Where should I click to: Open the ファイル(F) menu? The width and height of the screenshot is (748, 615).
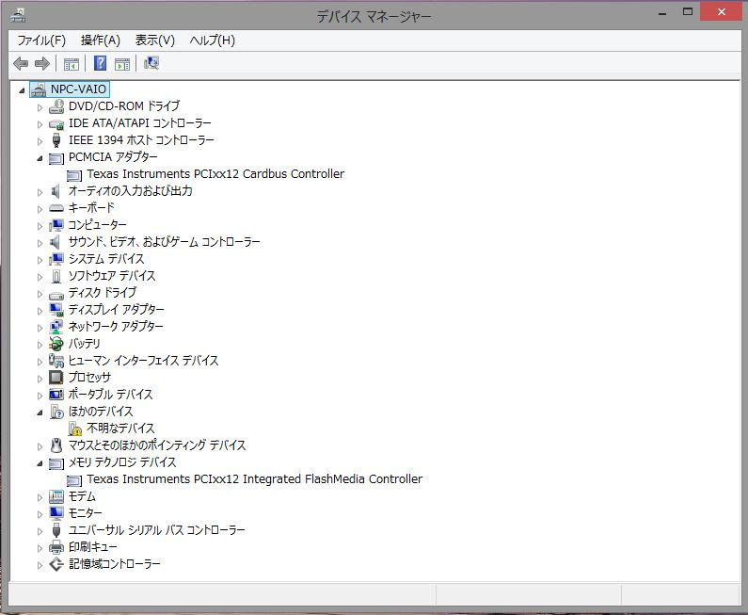click(x=41, y=40)
